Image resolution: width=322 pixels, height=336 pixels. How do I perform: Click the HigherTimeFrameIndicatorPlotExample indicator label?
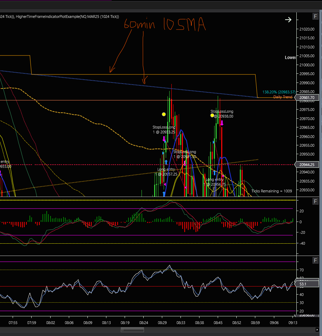[67, 17]
